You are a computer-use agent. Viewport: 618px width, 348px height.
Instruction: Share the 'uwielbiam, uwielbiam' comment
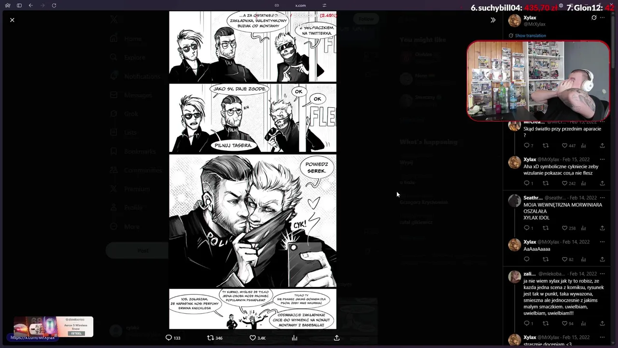pyautogui.click(x=602, y=323)
